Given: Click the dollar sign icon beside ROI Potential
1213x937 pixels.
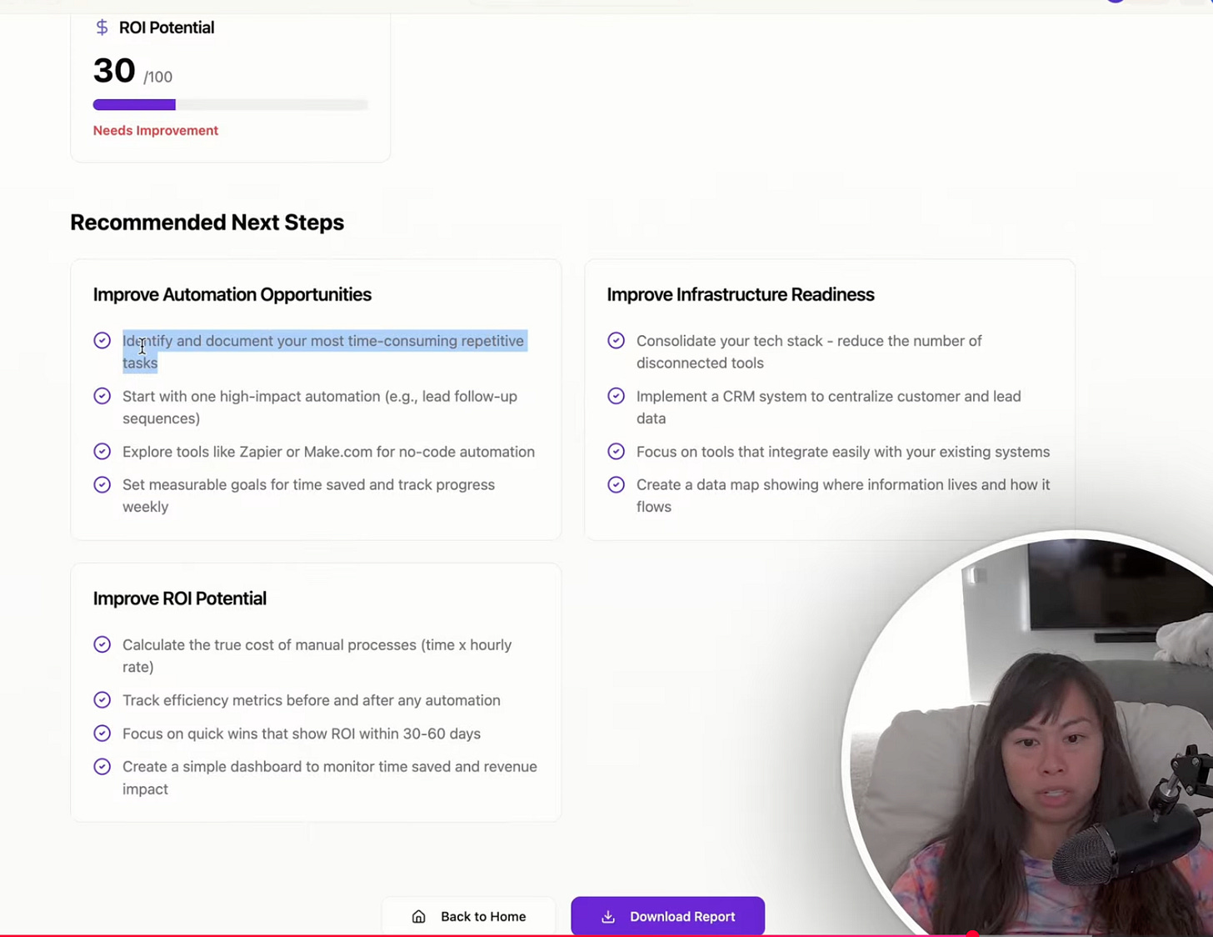Looking at the screenshot, I should [x=102, y=28].
